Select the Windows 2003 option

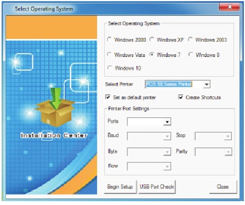point(190,39)
